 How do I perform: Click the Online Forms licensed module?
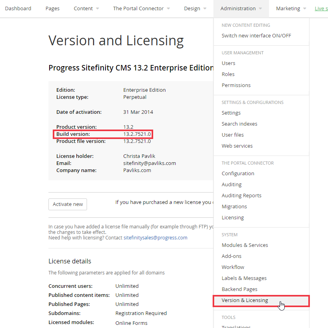(x=132, y=323)
